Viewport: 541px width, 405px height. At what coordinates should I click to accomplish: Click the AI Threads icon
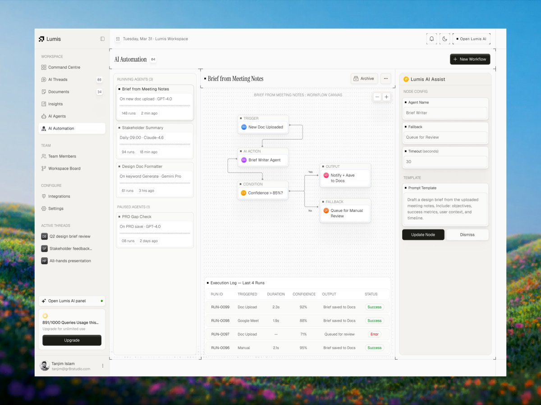(44, 80)
